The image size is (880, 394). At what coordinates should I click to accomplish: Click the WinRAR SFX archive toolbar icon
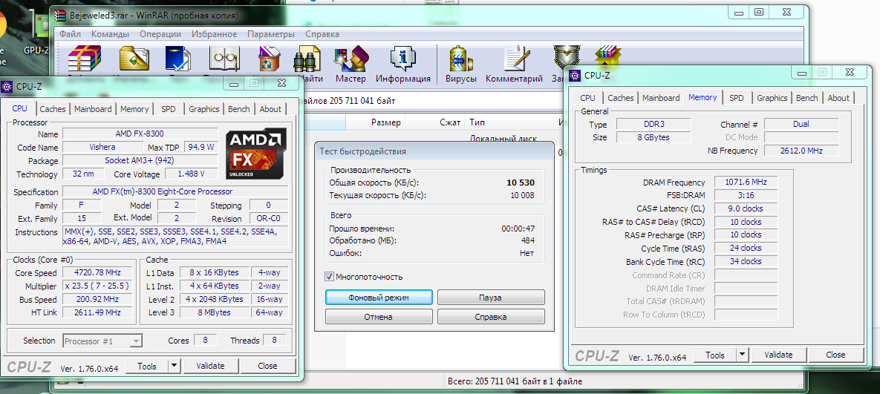pos(609,54)
